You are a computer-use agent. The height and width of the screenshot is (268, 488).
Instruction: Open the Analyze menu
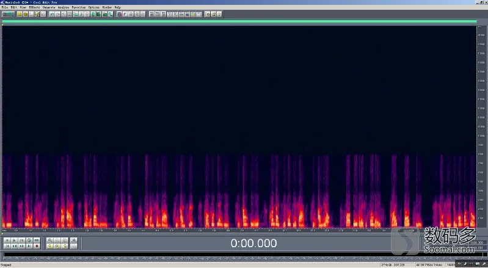(63, 7)
